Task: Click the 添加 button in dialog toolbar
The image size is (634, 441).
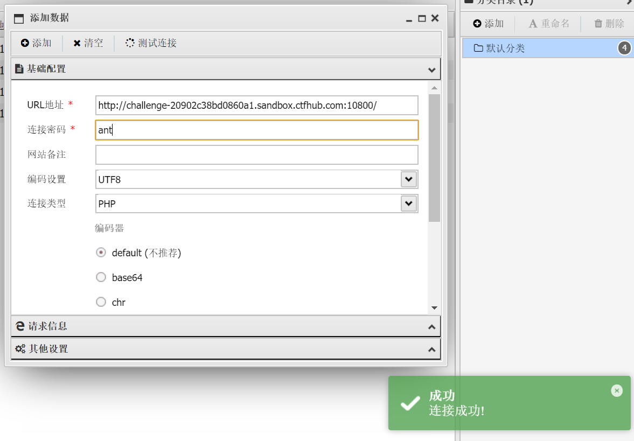Action: click(x=36, y=43)
